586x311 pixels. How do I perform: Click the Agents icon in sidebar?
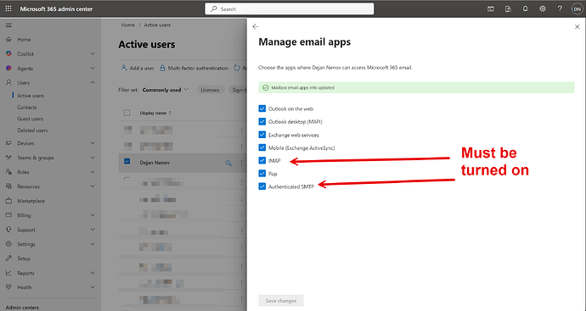(x=8, y=69)
